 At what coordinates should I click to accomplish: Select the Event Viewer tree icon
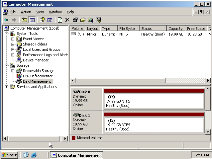tap(19, 39)
